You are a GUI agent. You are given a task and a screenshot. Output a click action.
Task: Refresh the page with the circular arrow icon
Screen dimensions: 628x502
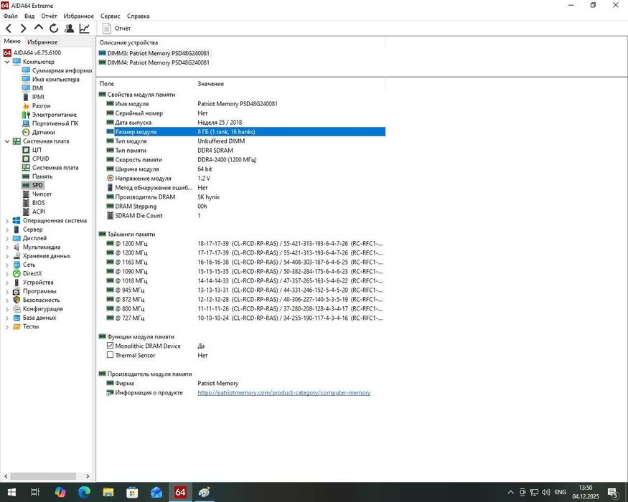coord(54,29)
